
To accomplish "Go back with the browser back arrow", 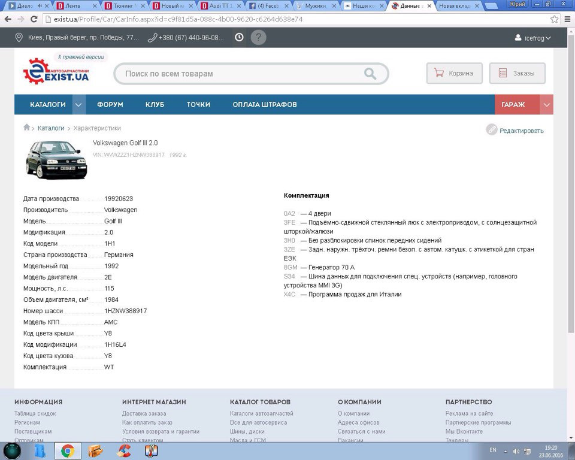I will pos(8,19).
